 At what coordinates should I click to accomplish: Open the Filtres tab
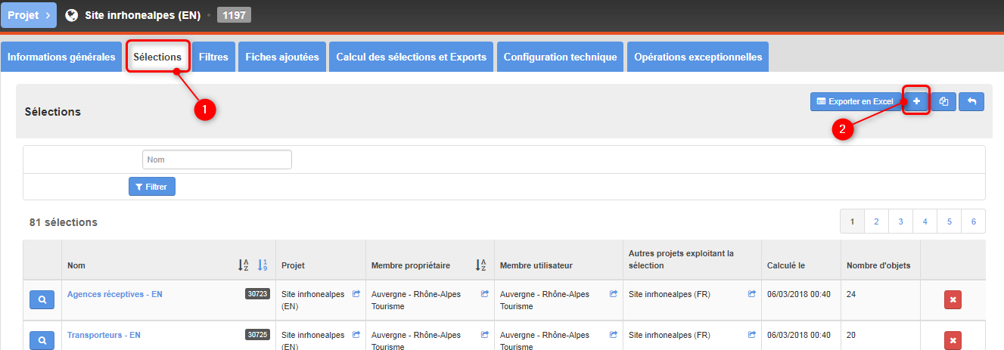(213, 57)
